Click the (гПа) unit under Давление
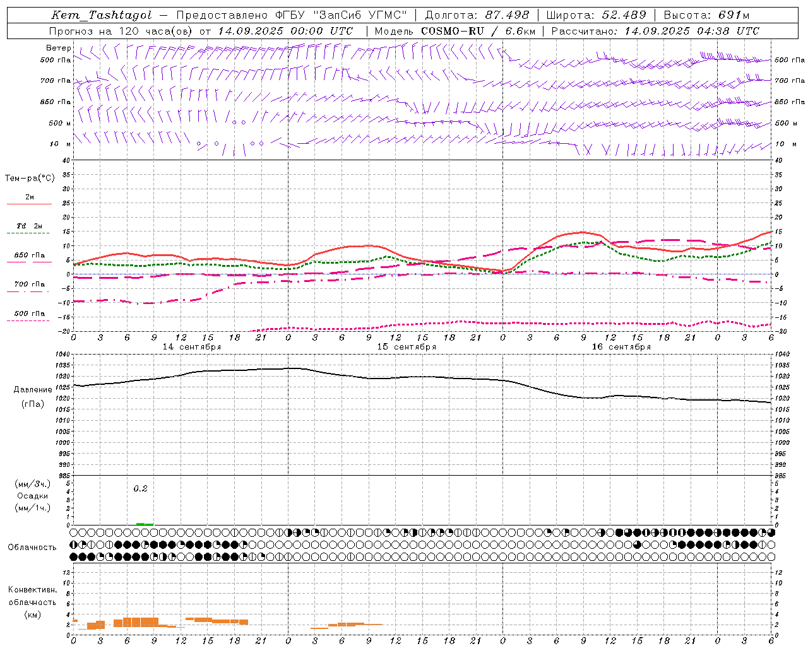The height and width of the screenshot is (646, 808). (x=33, y=404)
